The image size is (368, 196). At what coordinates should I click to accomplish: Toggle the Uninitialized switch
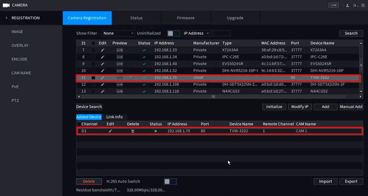(x=173, y=33)
